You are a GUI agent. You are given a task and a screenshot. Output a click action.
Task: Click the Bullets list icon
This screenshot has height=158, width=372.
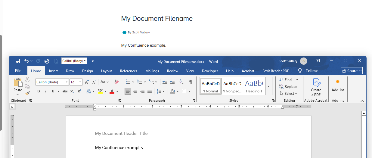pos(128,82)
